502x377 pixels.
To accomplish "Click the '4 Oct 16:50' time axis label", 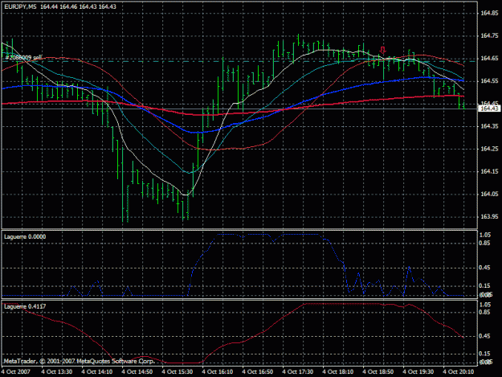I will [x=258, y=372].
